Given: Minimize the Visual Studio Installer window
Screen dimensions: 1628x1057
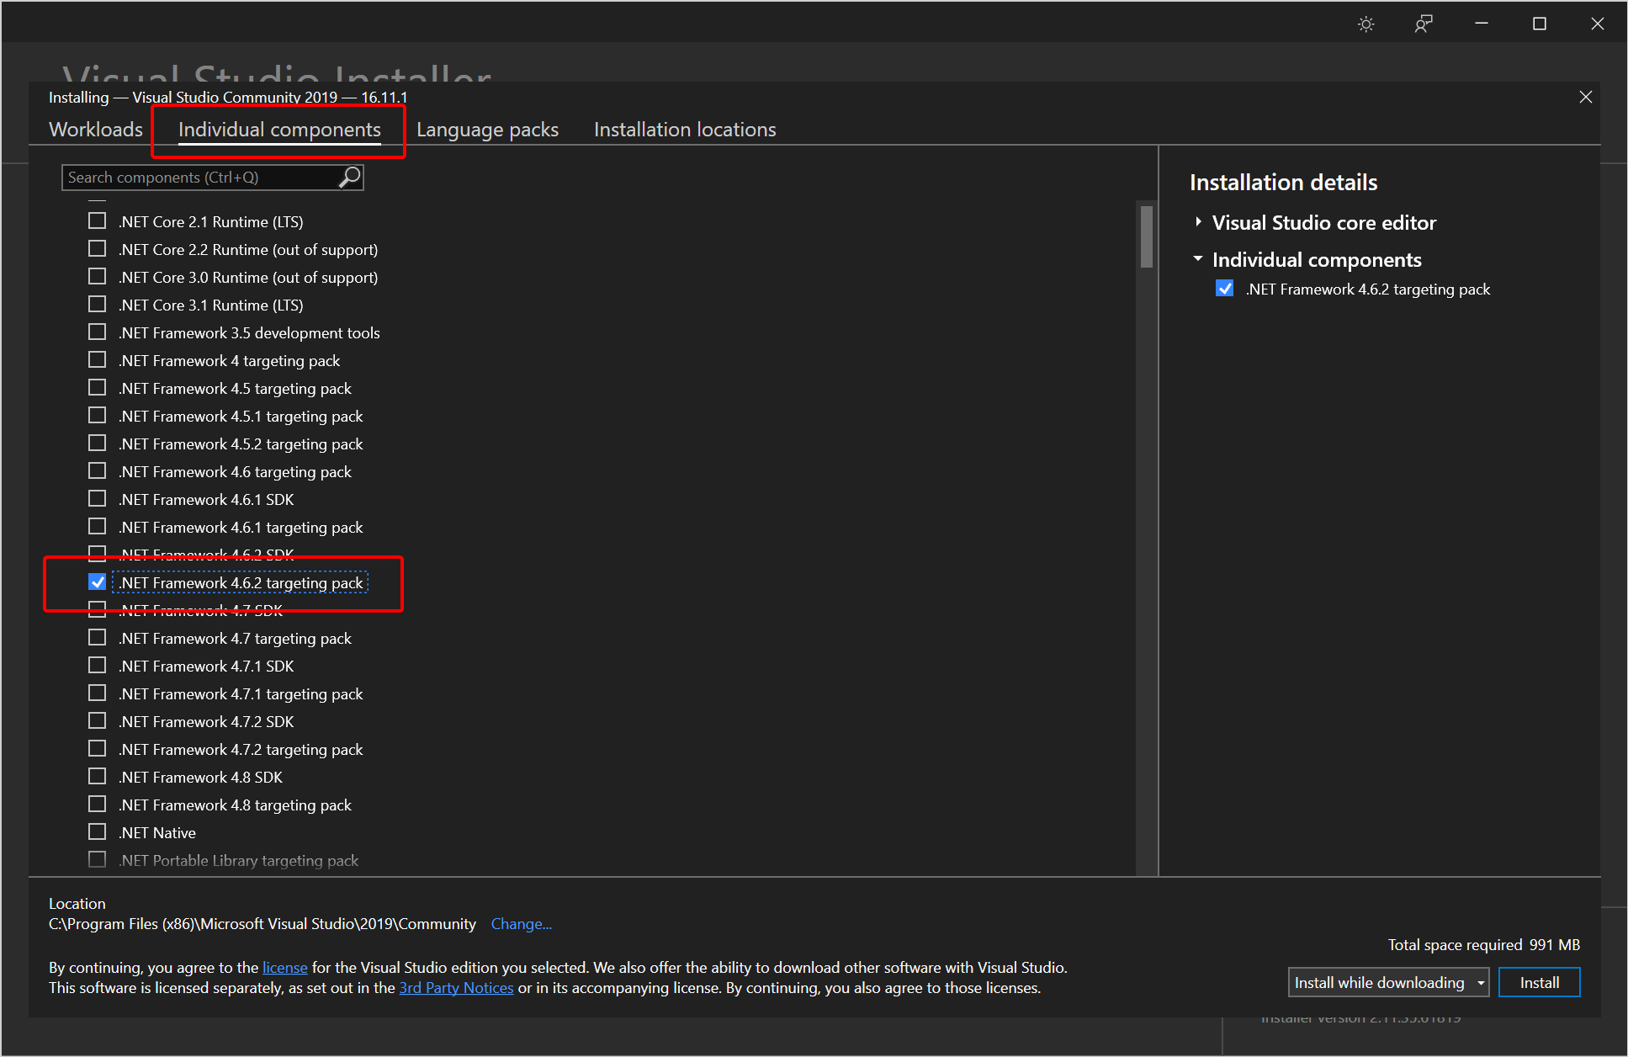Looking at the screenshot, I should click(1482, 24).
